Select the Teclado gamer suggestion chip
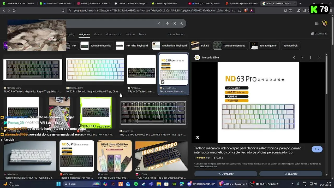Viewport: 334px width, 188px height. click(264, 45)
